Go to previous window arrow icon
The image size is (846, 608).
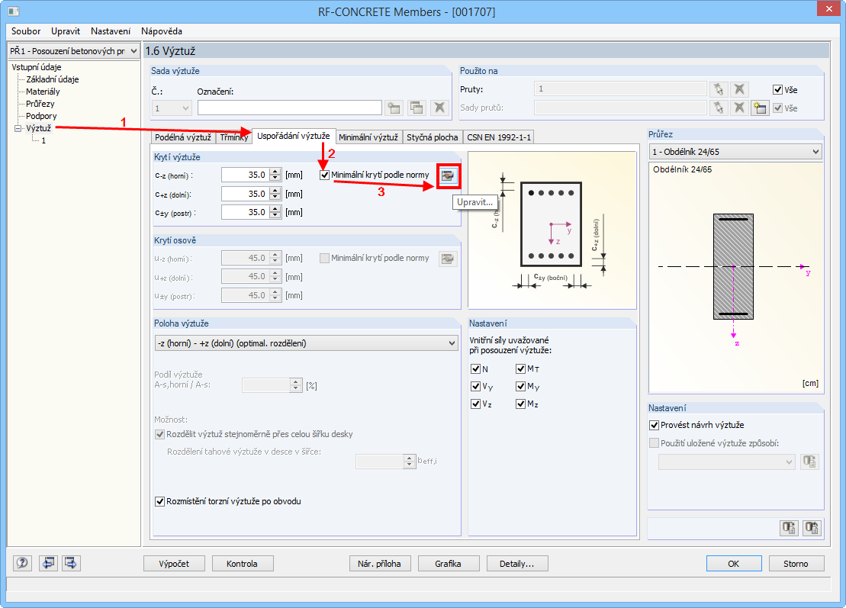coord(48,563)
